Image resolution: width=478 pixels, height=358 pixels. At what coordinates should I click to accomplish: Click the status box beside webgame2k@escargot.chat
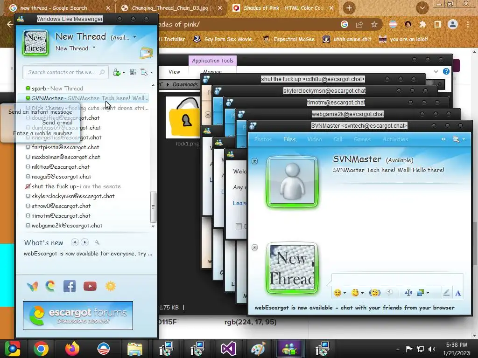coord(28,225)
